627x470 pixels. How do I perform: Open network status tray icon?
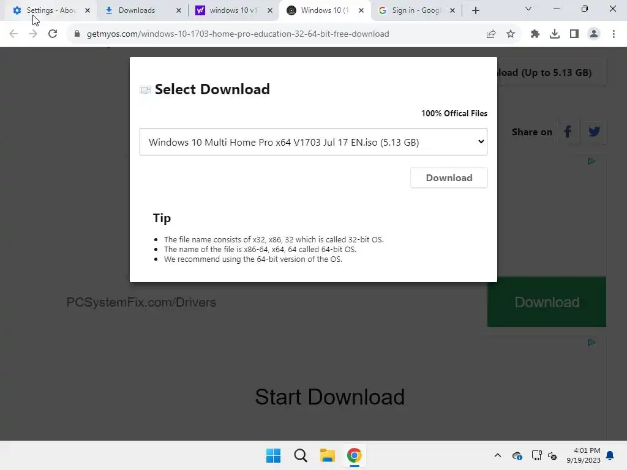click(536, 455)
